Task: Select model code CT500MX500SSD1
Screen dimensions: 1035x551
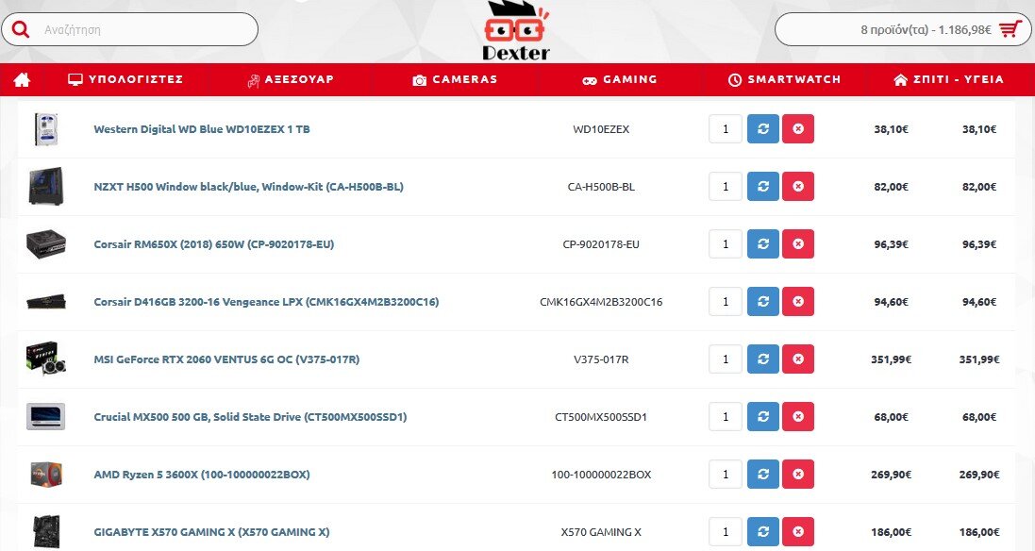Action: [x=601, y=417]
